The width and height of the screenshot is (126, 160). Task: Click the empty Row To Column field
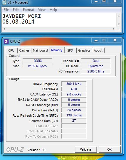[x=74, y=136]
